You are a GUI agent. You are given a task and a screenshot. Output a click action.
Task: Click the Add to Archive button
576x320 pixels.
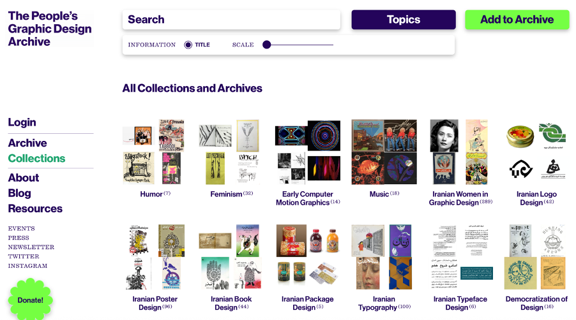pos(517,19)
